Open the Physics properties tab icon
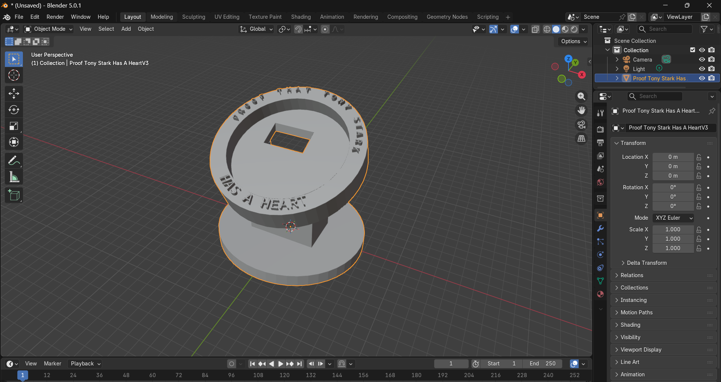 coord(600,255)
